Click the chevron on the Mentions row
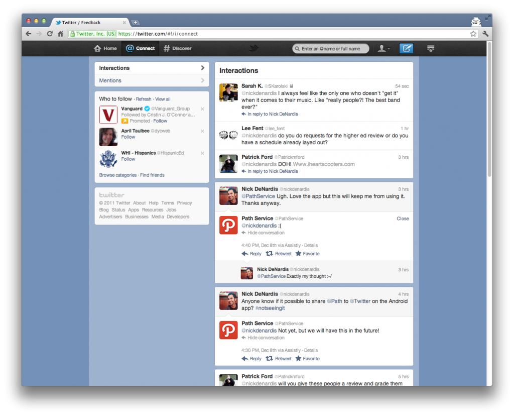The width and height of the screenshot is (514, 416). (x=203, y=80)
